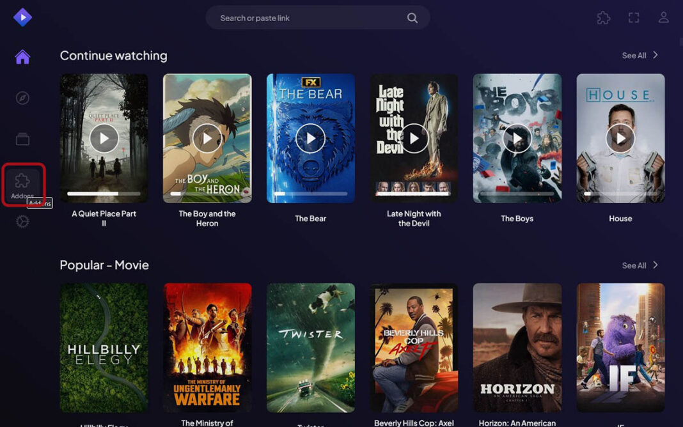
Task: Open the Twister movie poster
Action: click(x=310, y=347)
